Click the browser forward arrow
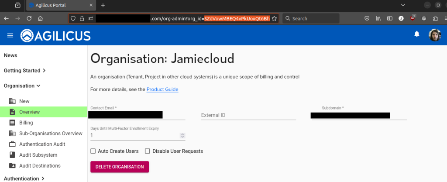Viewport: 447px width, 182px height. pyautogui.click(x=17, y=18)
